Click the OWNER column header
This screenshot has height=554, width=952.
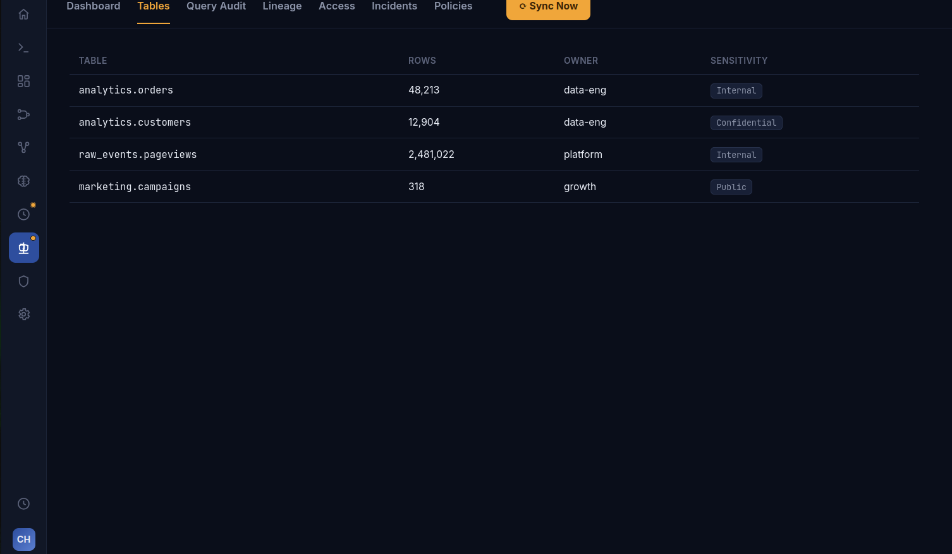point(581,61)
